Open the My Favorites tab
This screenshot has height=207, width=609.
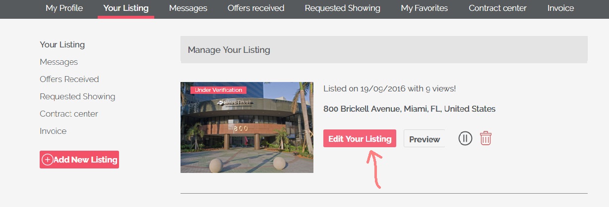click(x=425, y=8)
